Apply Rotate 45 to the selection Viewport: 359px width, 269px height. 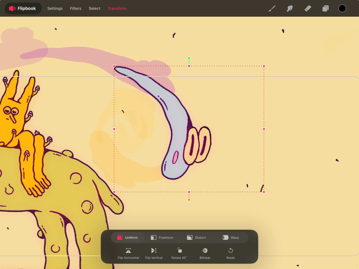(179, 253)
